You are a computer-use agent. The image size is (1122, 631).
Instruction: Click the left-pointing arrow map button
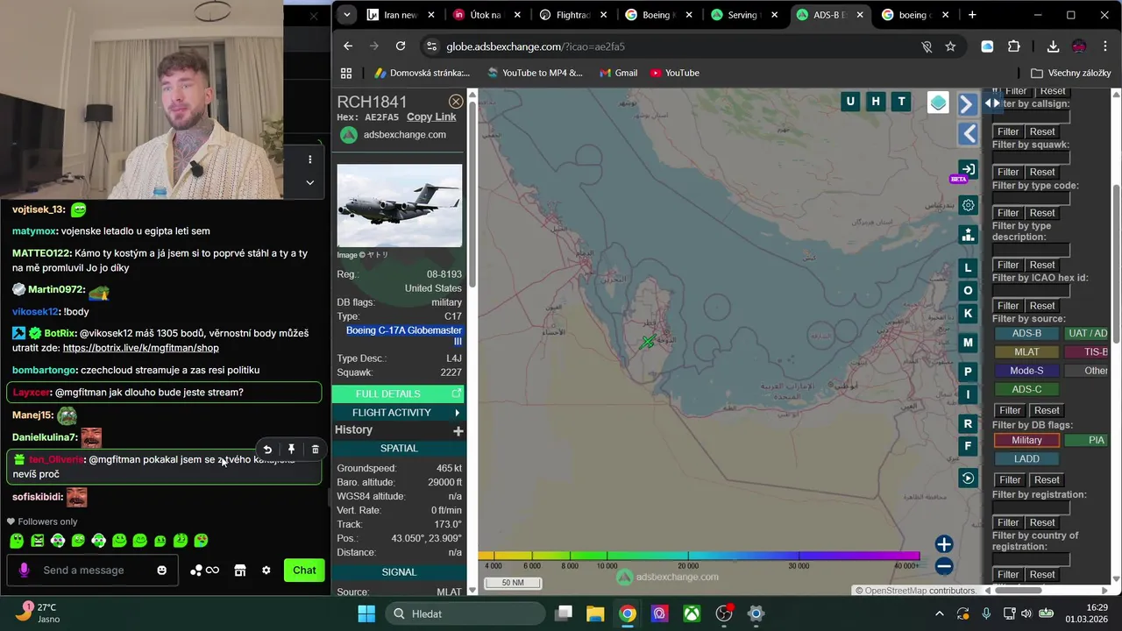tap(968, 133)
